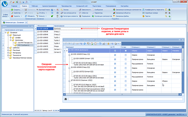Click the Зависимости icon
The image size is (188, 117).
80,10
